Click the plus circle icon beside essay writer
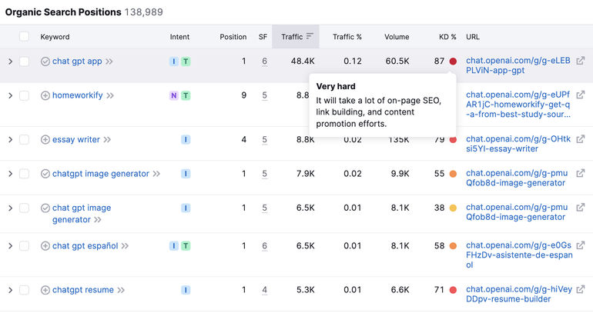 pyautogui.click(x=45, y=140)
